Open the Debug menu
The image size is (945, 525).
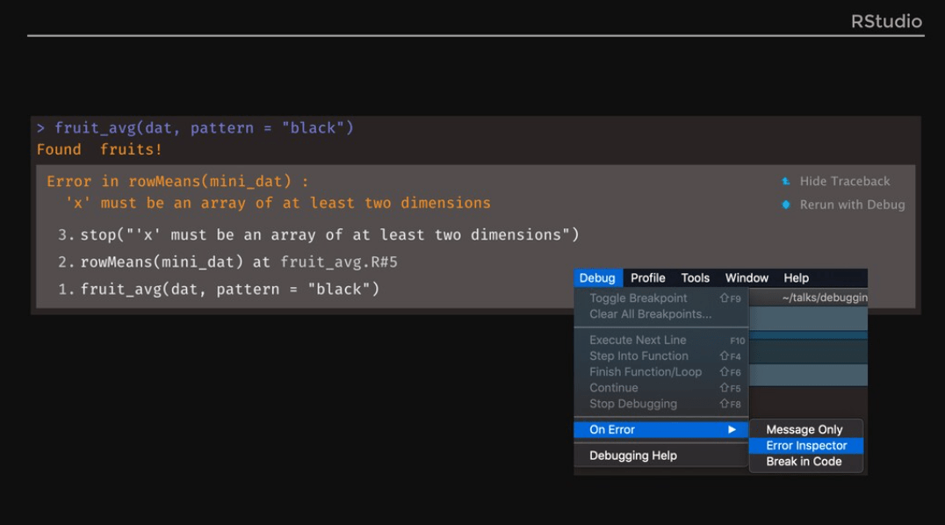597,278
